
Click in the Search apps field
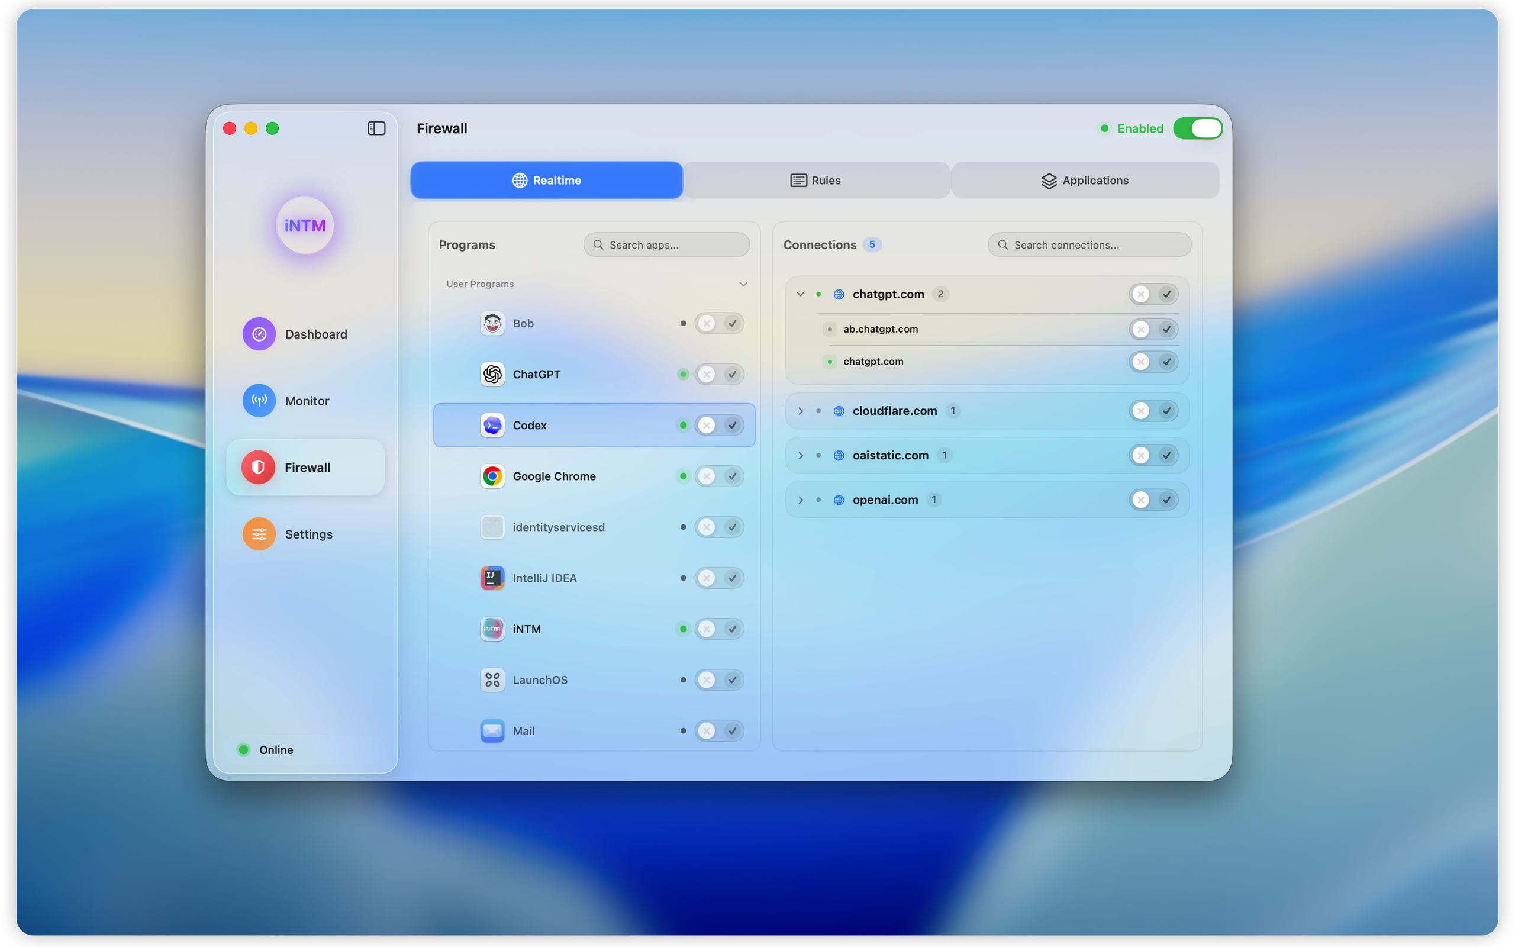(x=666, y=245)
